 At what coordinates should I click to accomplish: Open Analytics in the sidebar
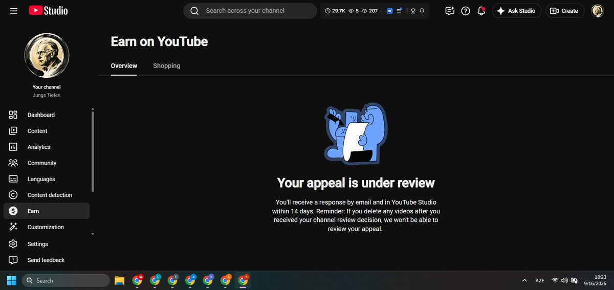click(47, 147)
